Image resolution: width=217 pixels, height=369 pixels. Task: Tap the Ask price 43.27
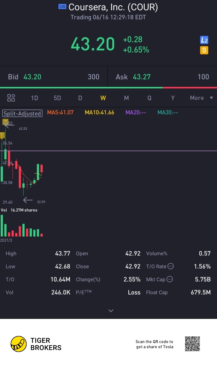pyautogui.click(x=142, y=77)
